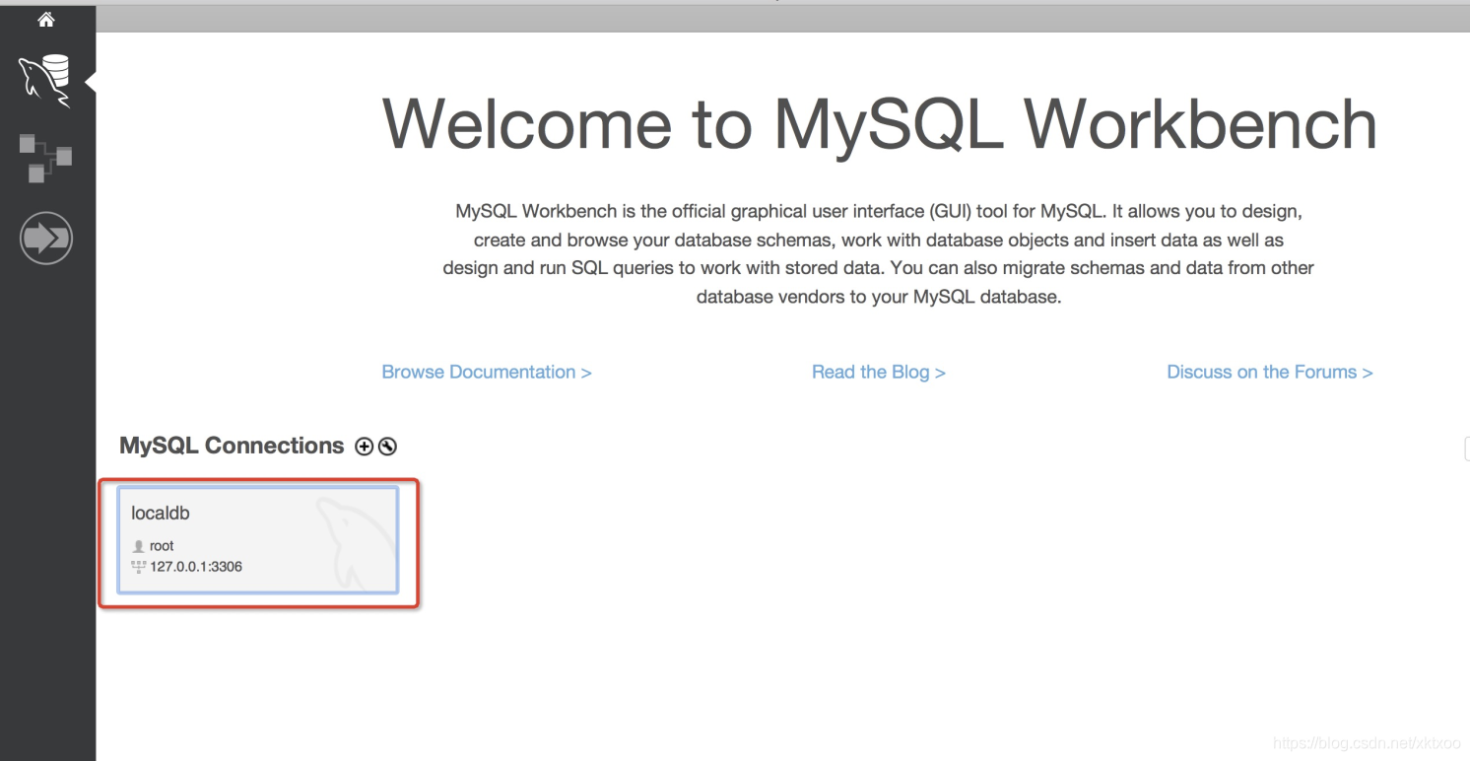This screenshot has width=1470, height=761.
Task: Open manage connections wrench icon
Action: point(387,447)
